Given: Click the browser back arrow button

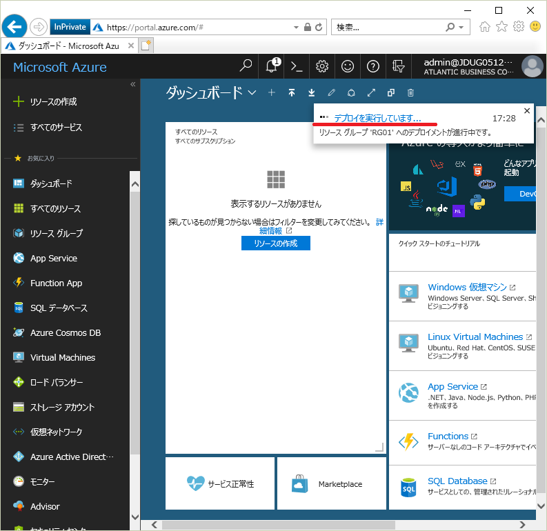Looking at the screenshot, I should click(x=14, y=26).
